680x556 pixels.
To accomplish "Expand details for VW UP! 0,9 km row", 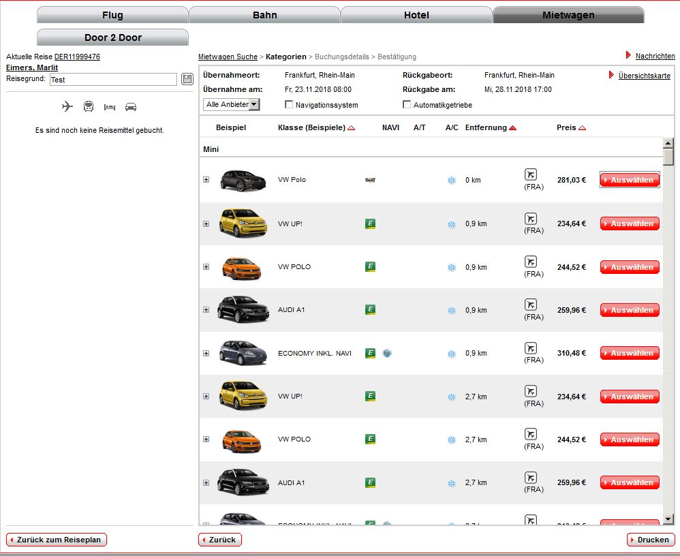I will (x=206, y=223).
